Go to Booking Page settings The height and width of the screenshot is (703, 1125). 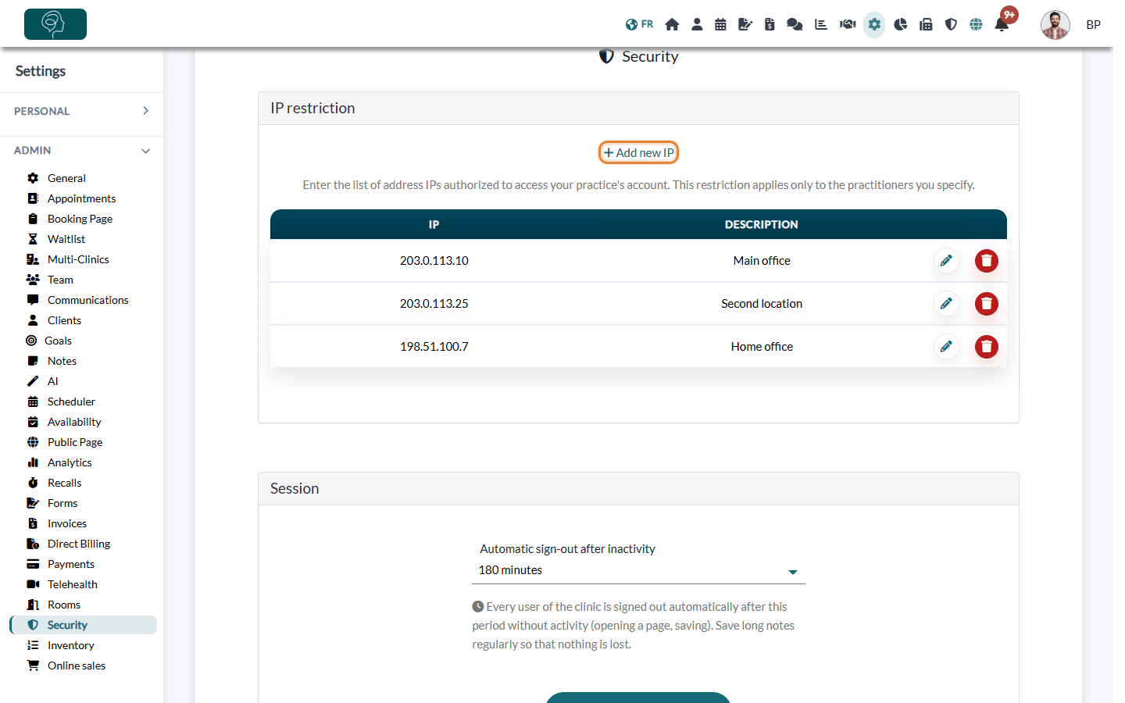(x=80, y=219)
